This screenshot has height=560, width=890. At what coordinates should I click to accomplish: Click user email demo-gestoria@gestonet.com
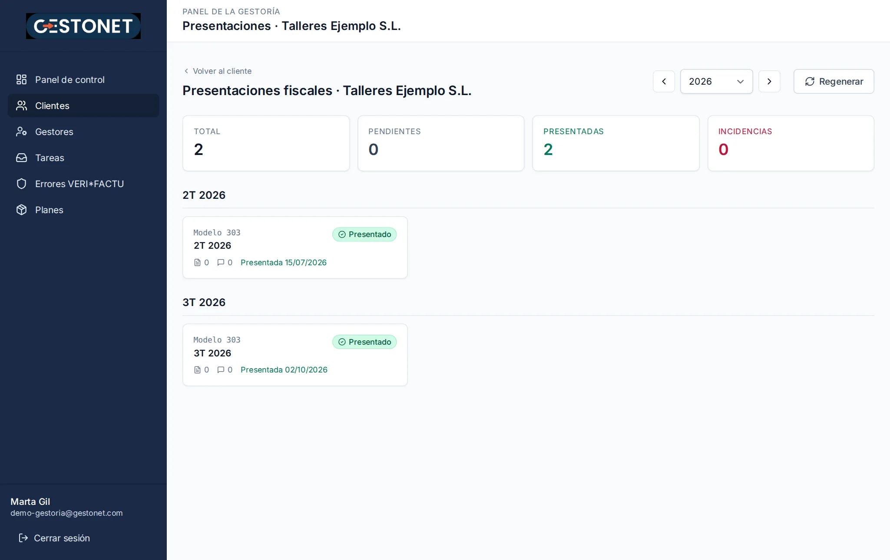(x=66, y=513)
